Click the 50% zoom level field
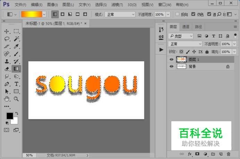240x159 pixels. 29,155
